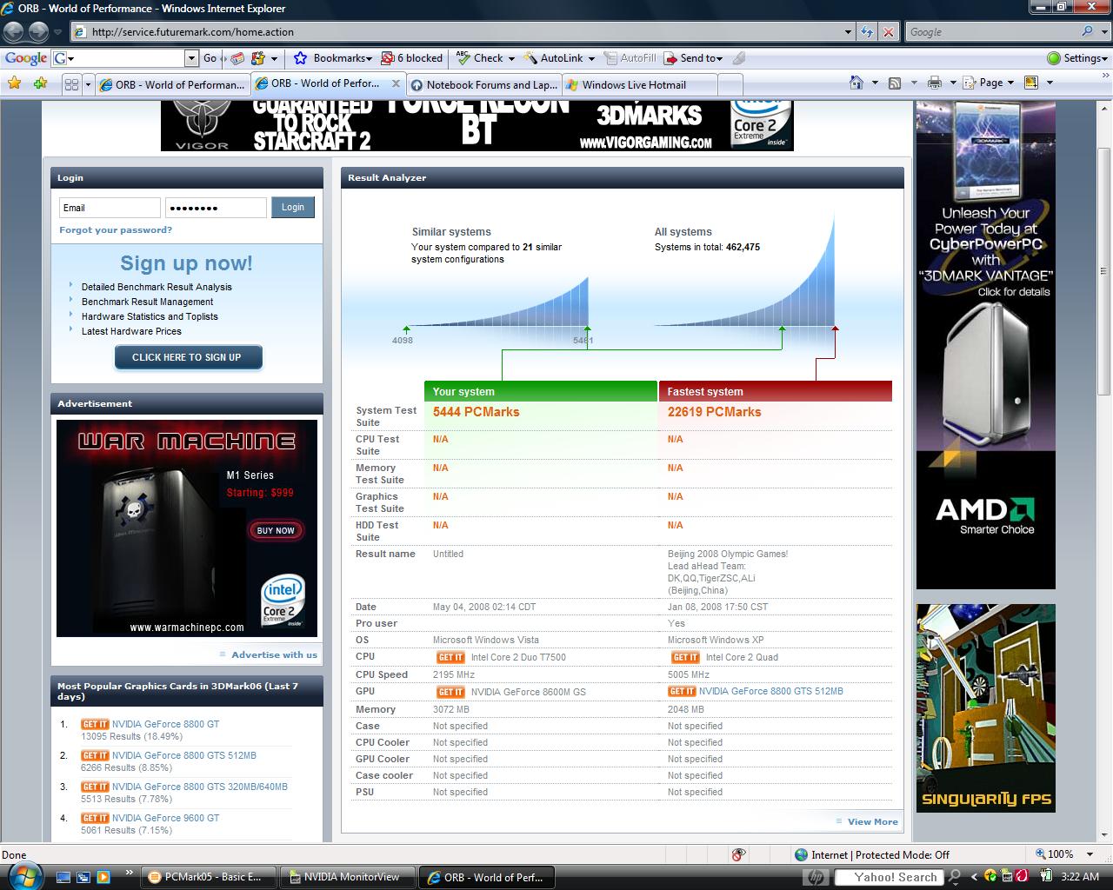This screenshot has width=1113, height=890.
Task: Switch to PCMark05 Basic Edition taskbar window
Action: [x=210, y=877]
